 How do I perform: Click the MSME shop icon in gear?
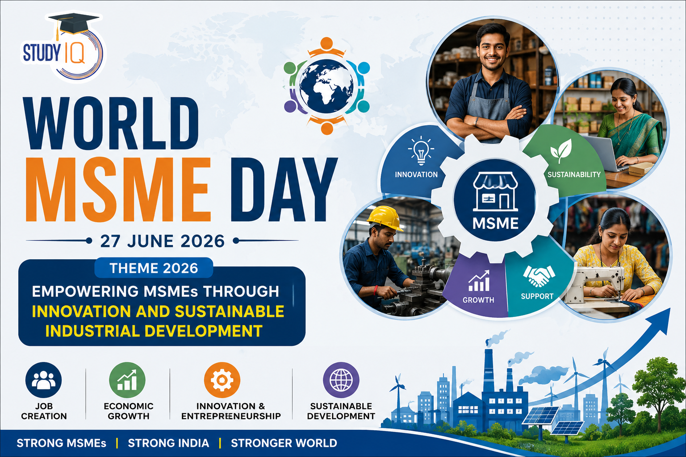coord(495,191)
